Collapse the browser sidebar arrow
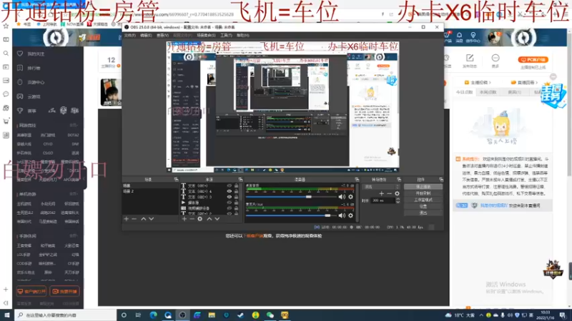 6,302
